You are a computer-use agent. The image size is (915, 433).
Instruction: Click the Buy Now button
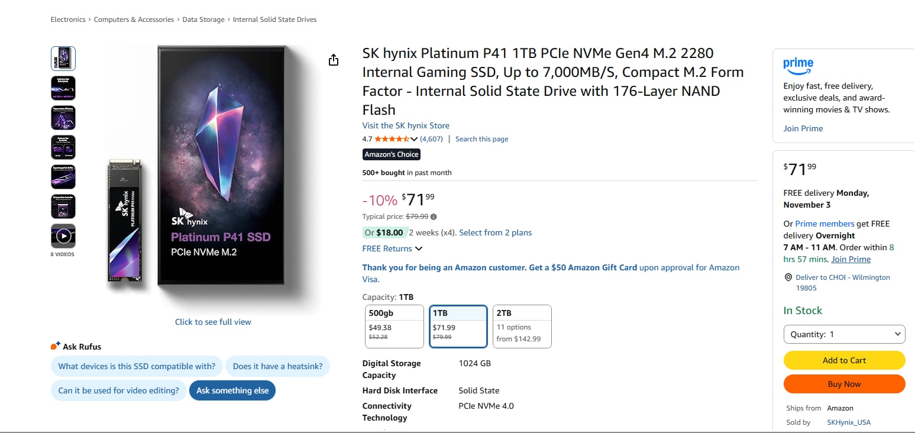[x=844, y=384]
